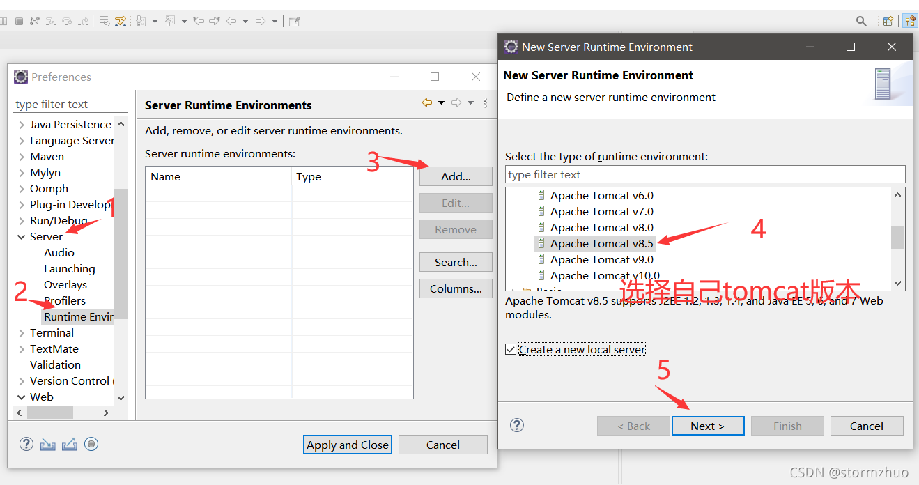Screen dimensions: 919x485
Task: Click the export preferences icon
Action: pos(70,444)
